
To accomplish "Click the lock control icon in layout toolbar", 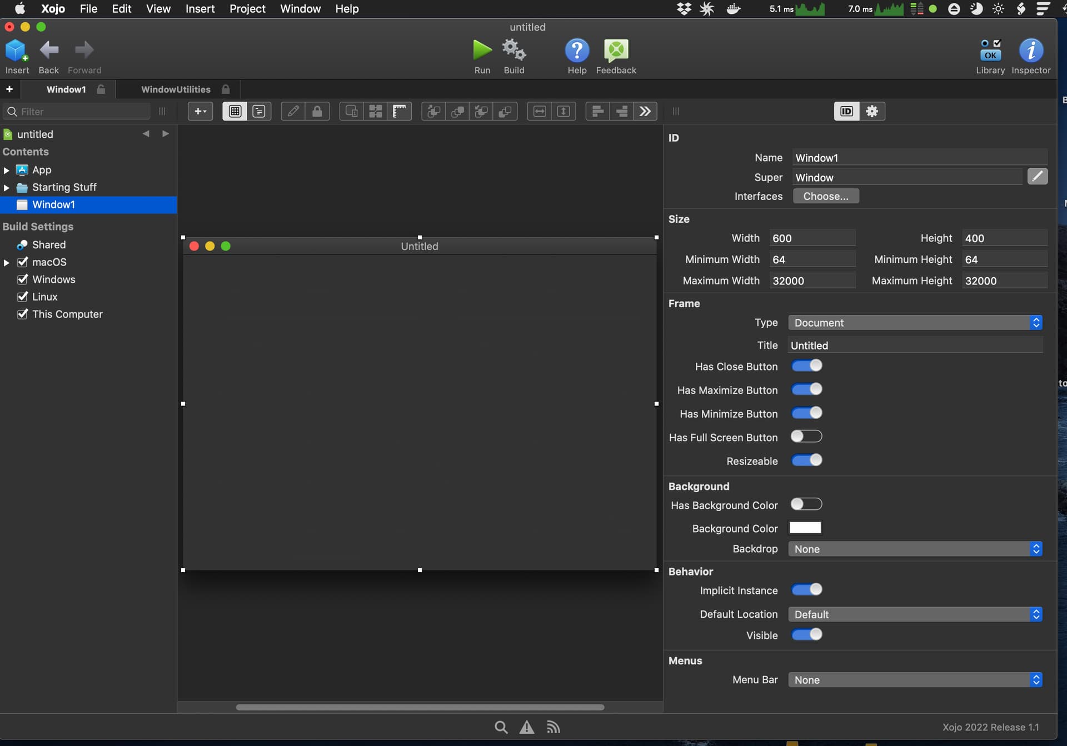I will click(317, 112).
